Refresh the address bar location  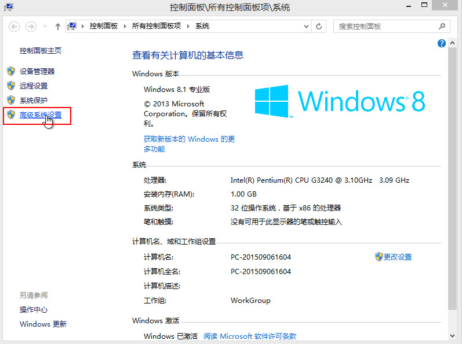click(x=319, y=27)
